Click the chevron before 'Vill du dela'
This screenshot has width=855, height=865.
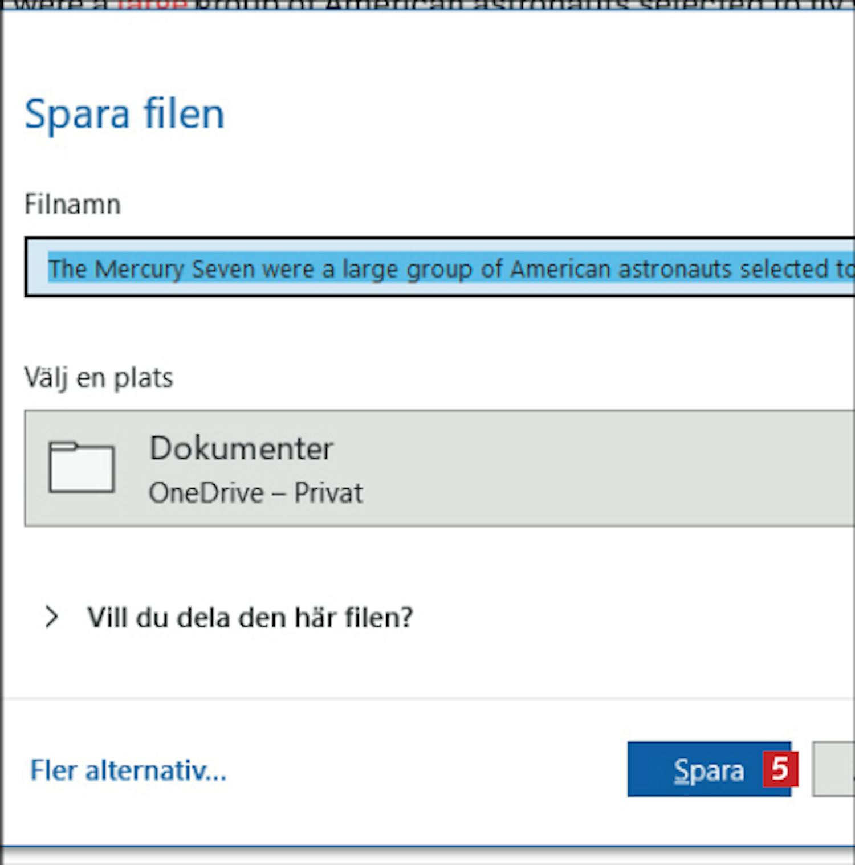[x=51, y=617]
